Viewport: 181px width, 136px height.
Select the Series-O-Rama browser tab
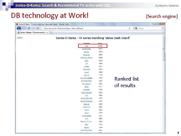tap(32, 32)
